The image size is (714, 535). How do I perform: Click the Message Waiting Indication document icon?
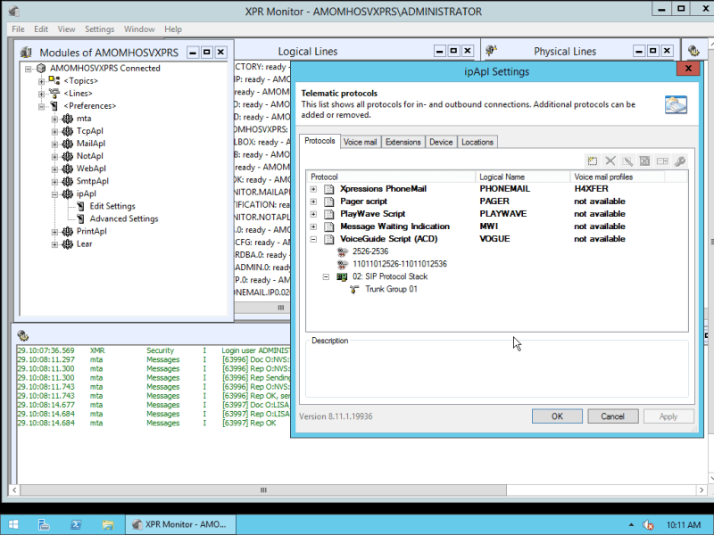pos(329,226)
